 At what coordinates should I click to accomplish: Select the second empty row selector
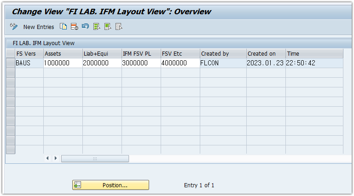tap(10, 82)
